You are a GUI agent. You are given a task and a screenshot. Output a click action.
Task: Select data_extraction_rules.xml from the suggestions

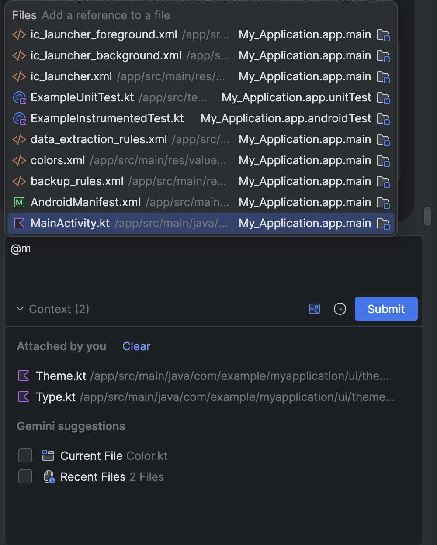pos(99,139)
